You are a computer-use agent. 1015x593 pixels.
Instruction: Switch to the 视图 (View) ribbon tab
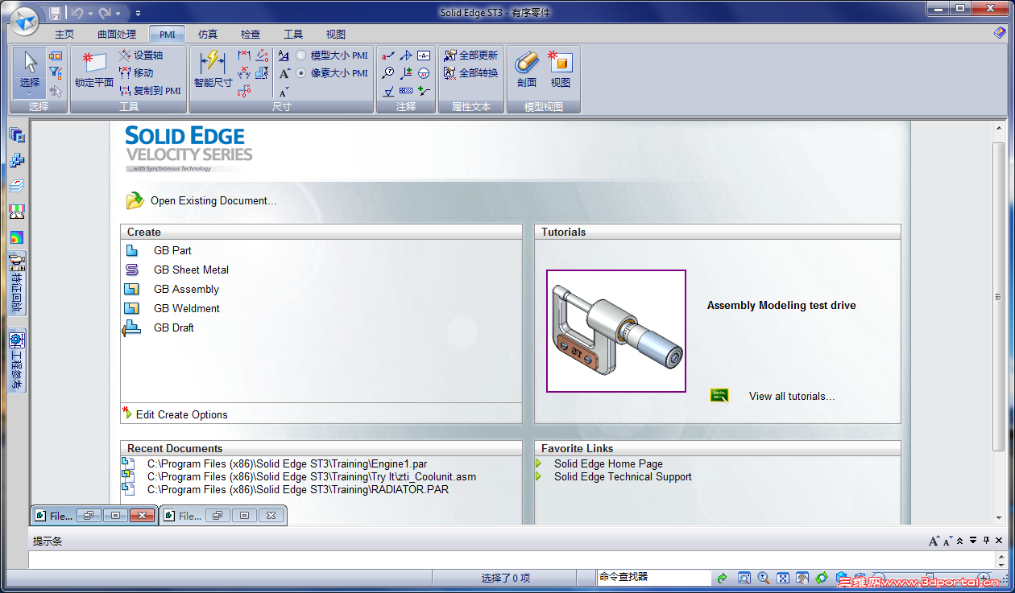336,35
